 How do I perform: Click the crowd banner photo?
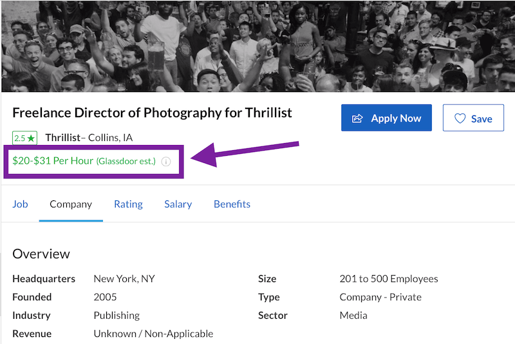tap(257, 45)
